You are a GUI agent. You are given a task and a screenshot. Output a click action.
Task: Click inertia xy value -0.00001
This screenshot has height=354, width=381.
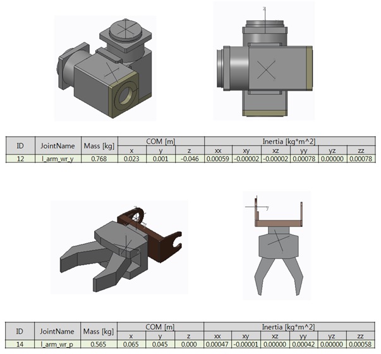tap(246, 345)
